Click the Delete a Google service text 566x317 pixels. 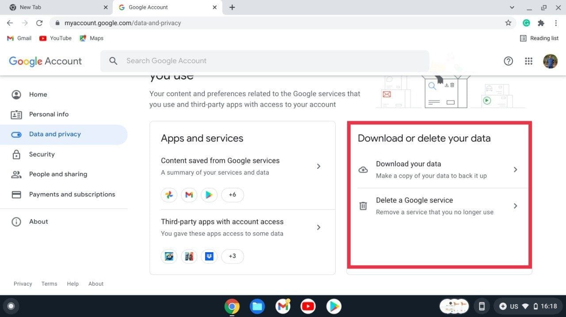(414, 200)
